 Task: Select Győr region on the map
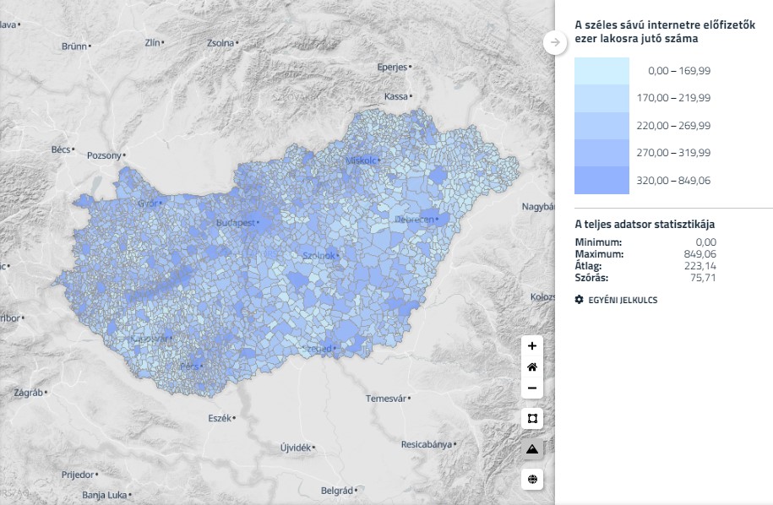[x=146, y=204]
